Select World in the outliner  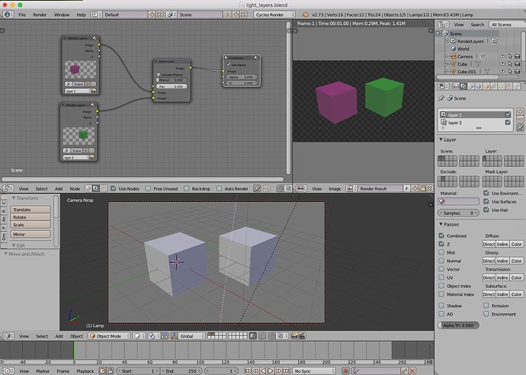pos(463,49)
